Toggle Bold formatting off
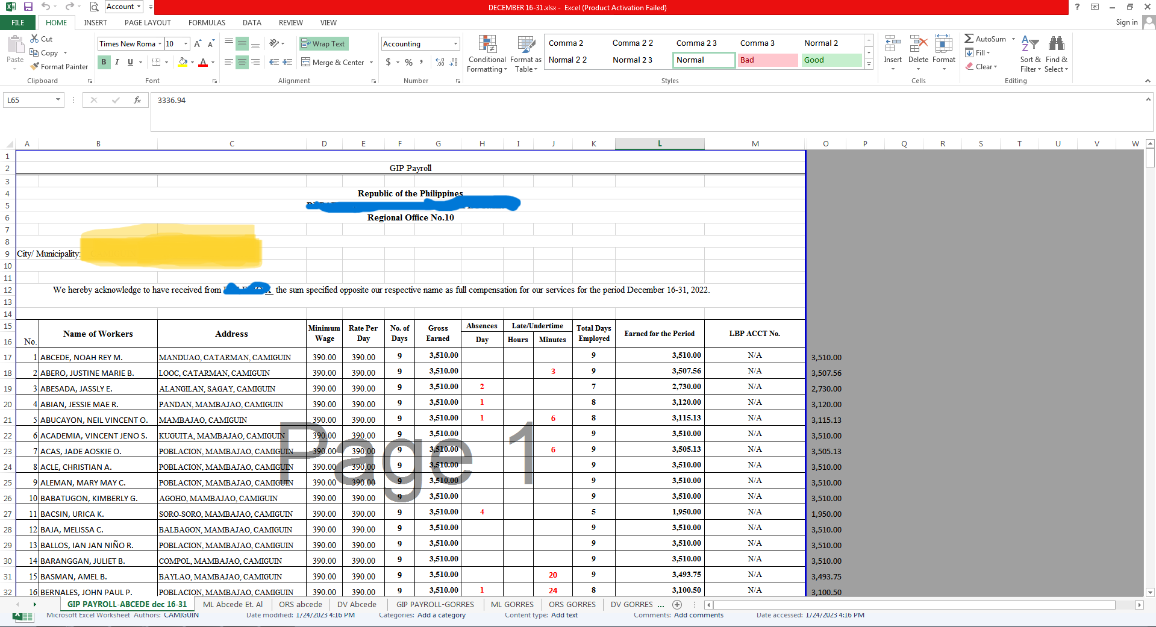This screenshot has width=1156, height=627. point(104,62)
